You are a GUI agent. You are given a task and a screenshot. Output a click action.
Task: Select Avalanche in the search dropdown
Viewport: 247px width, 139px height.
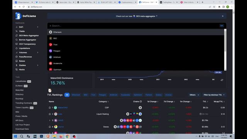[135, 63]
